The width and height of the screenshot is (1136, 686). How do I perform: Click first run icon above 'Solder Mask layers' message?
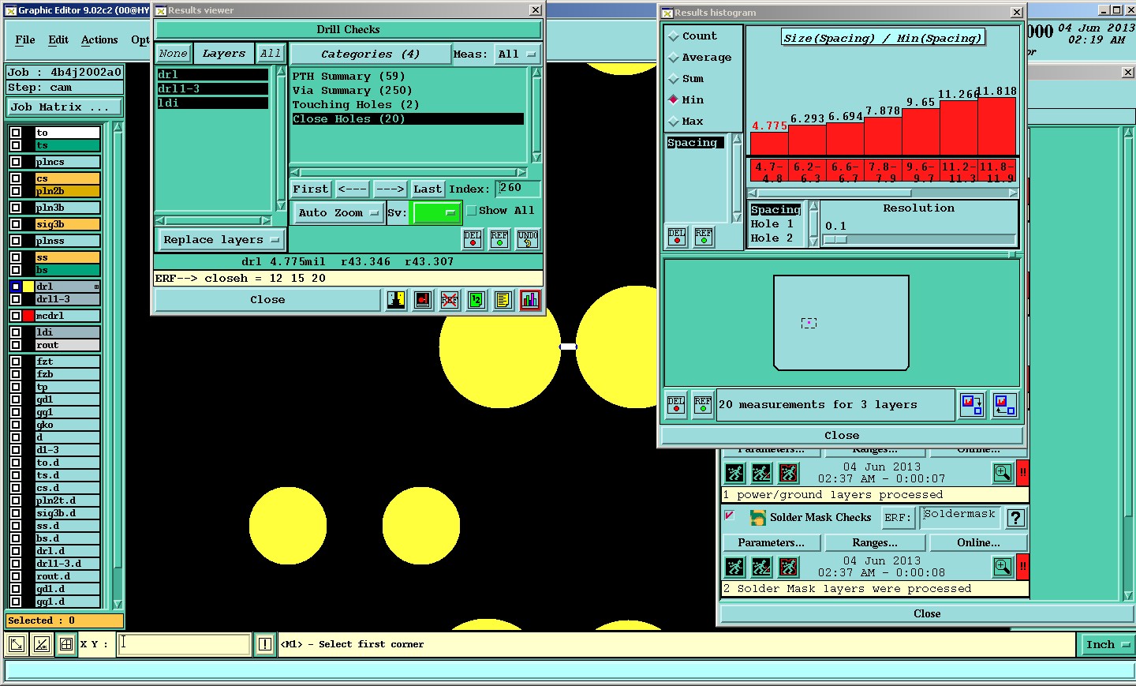pyautogui.click(x=734, y=567)
